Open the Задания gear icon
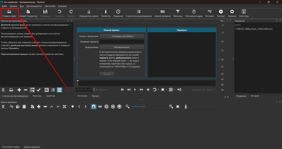282x149 pixels. pyautogui.click(x=232, y=13)
